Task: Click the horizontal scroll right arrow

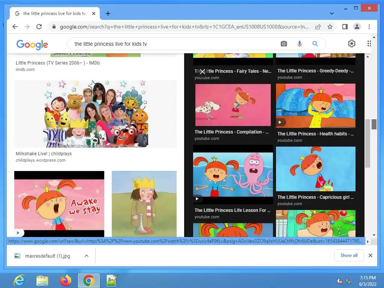Action: [x=367, y=241]
